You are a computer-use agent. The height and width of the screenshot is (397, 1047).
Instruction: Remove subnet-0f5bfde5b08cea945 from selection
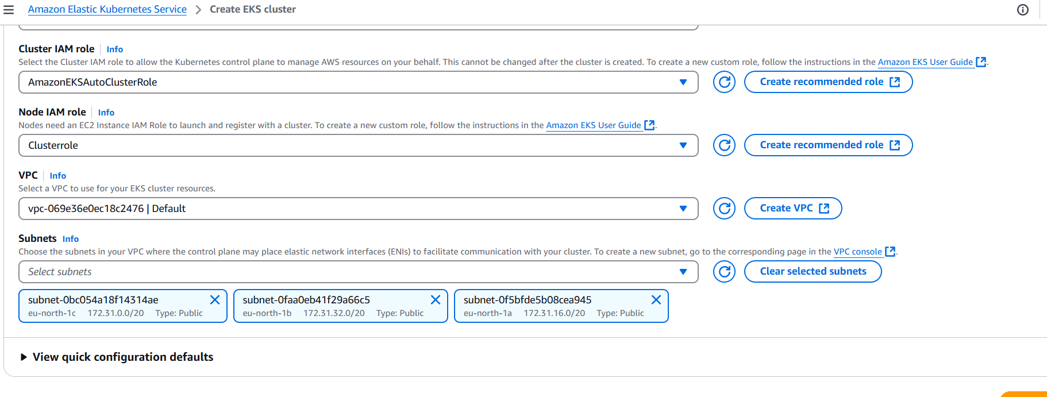[x=656, y=300]
